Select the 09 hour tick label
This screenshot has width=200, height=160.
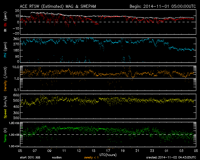click(x=49, y=150)
